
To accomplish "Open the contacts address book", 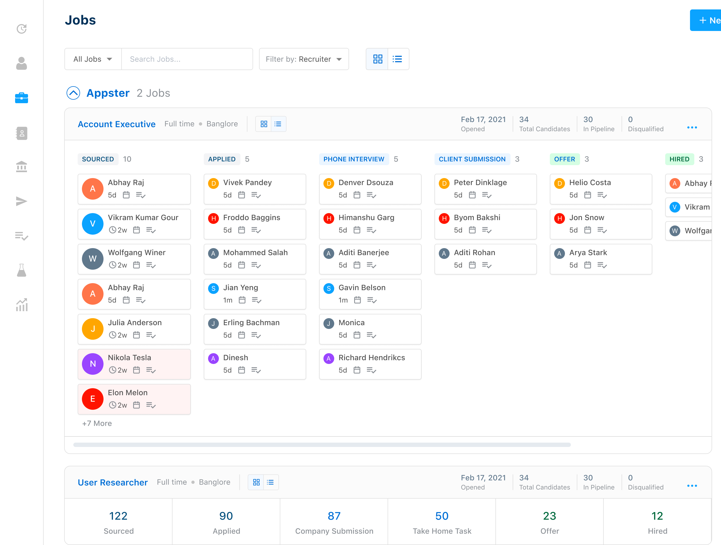I will coord(21,133).
